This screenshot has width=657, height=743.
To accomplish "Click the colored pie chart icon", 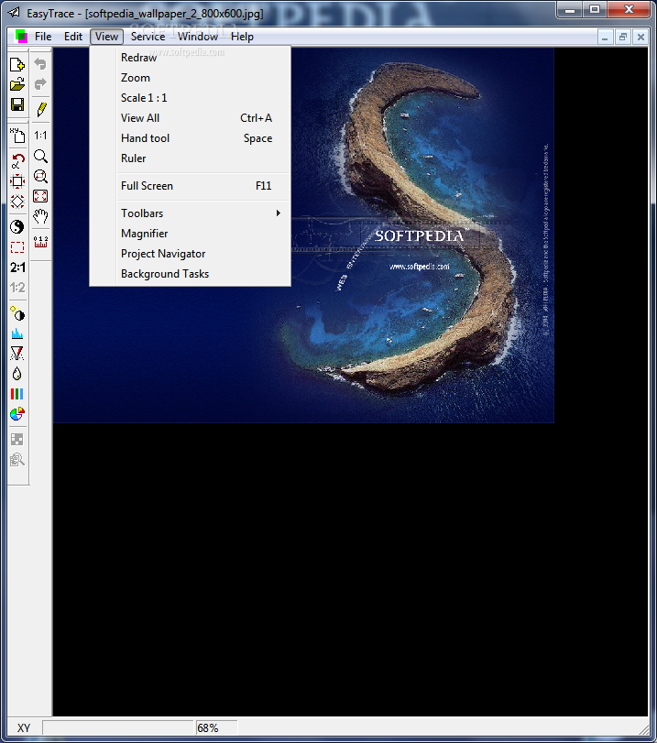I will coord(17,414).
